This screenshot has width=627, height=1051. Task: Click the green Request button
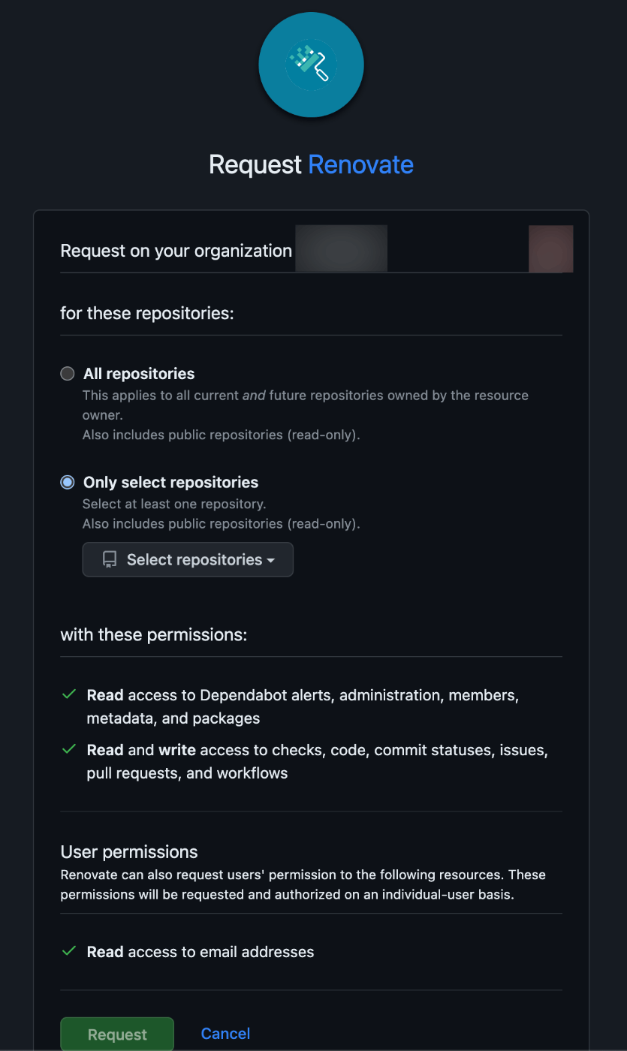[x=117, y=1034]
